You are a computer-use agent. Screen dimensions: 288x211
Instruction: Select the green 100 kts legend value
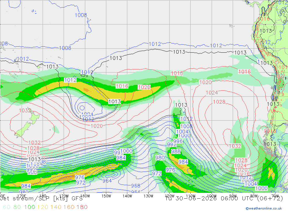tap(30, 207)
